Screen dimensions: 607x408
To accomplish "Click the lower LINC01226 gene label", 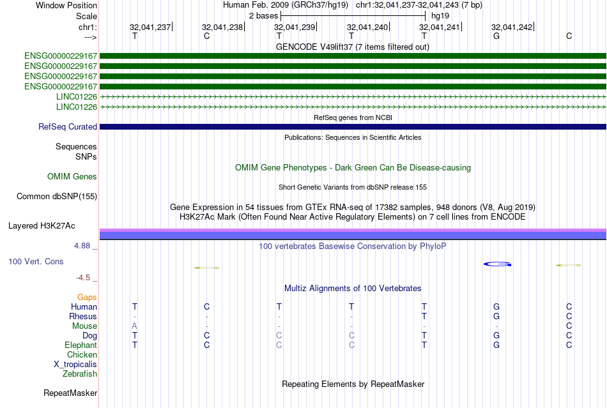I will pyautogui.click(x=77, y=107).
